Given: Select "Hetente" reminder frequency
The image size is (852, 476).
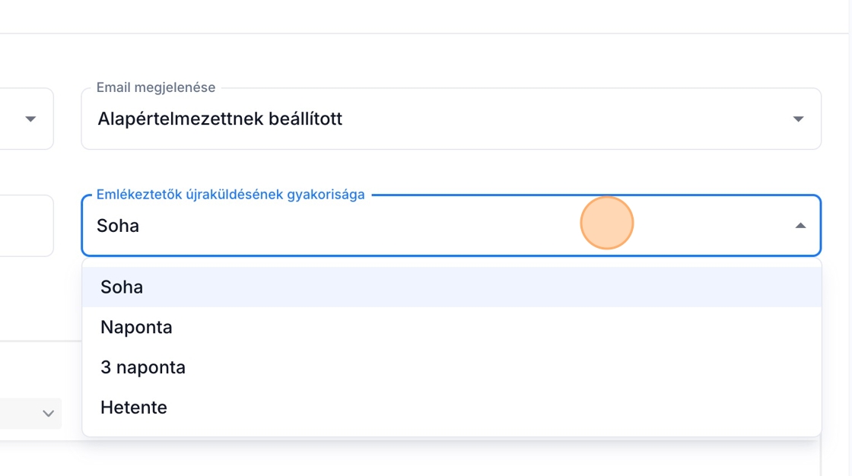Looking at the screenshot, I should [x=134, y=408].
